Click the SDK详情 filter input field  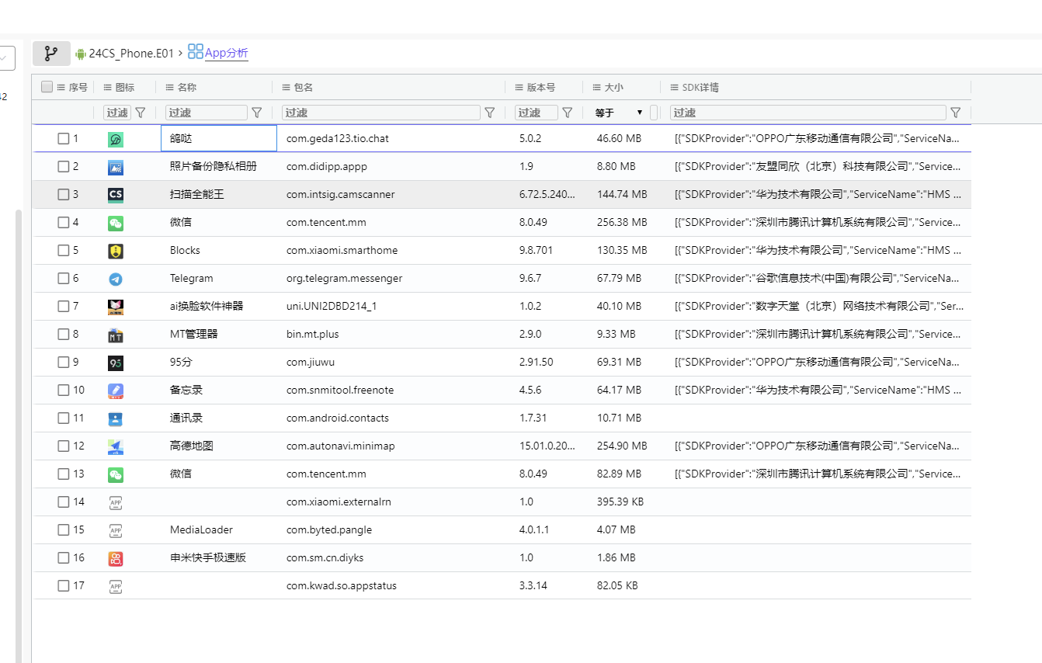pos(808,113)
